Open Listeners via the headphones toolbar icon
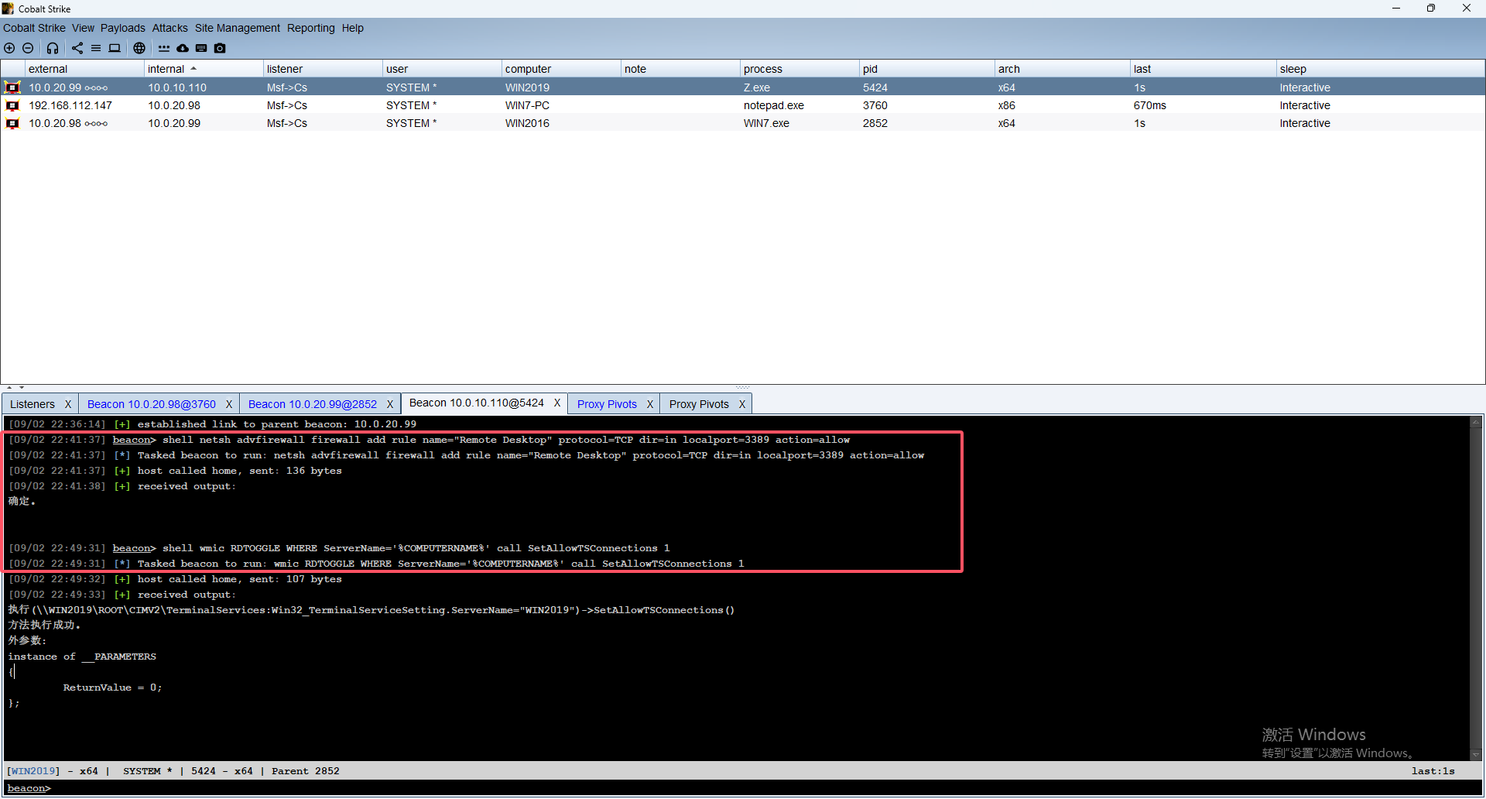This screenshot has height=799, width=1486. pyautogui.click(x=53, y=48)
